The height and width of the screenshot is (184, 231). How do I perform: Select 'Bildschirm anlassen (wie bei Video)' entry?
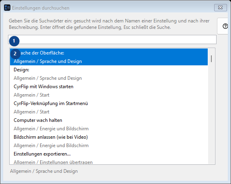(109, 141)
